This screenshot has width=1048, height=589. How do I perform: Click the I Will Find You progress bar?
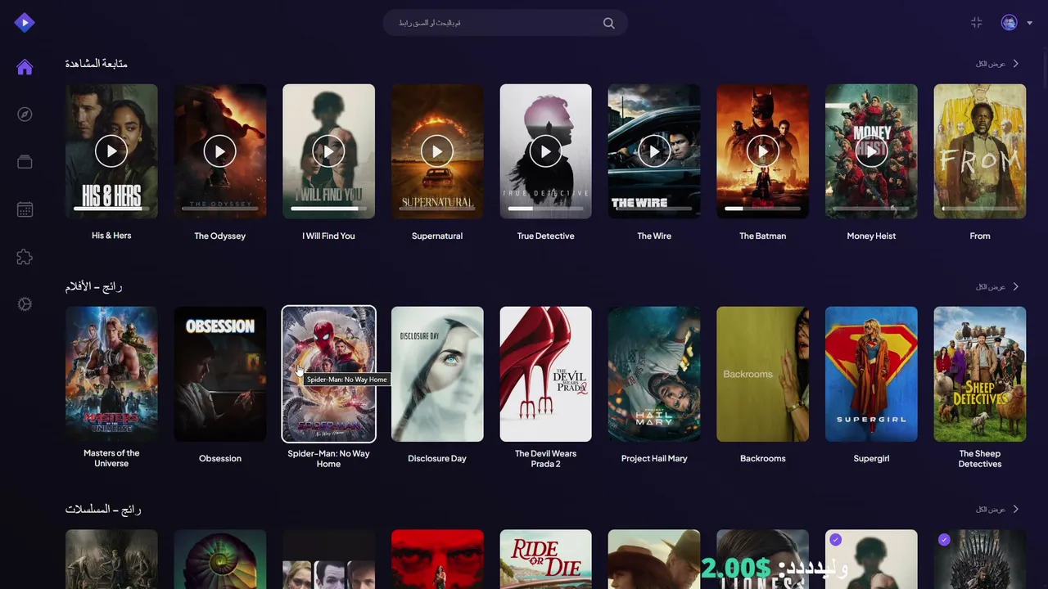[328, 209]
